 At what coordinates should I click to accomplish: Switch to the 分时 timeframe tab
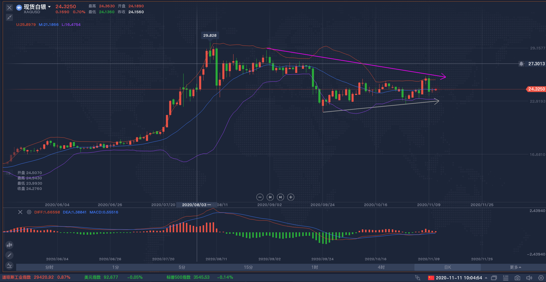click(x=49, y=267)
